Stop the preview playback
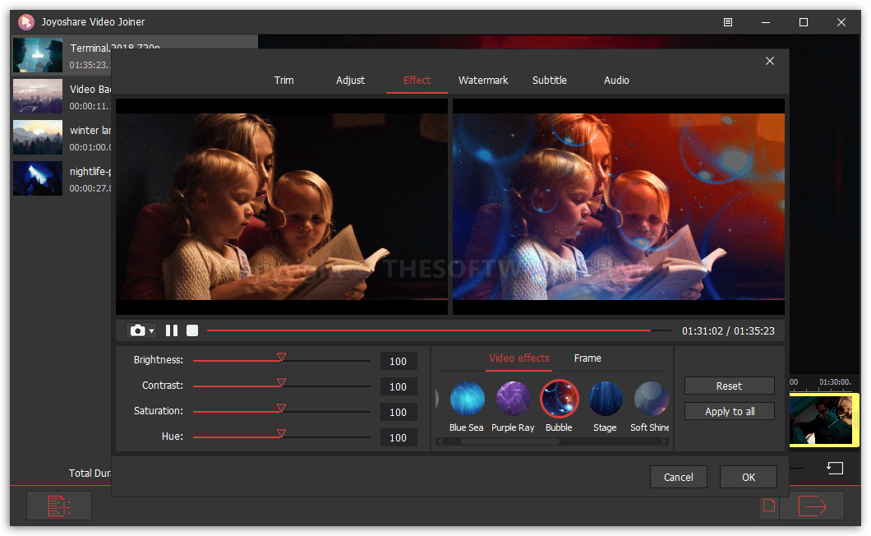Viewport: 871px width, 536px height. click(191, 330)
